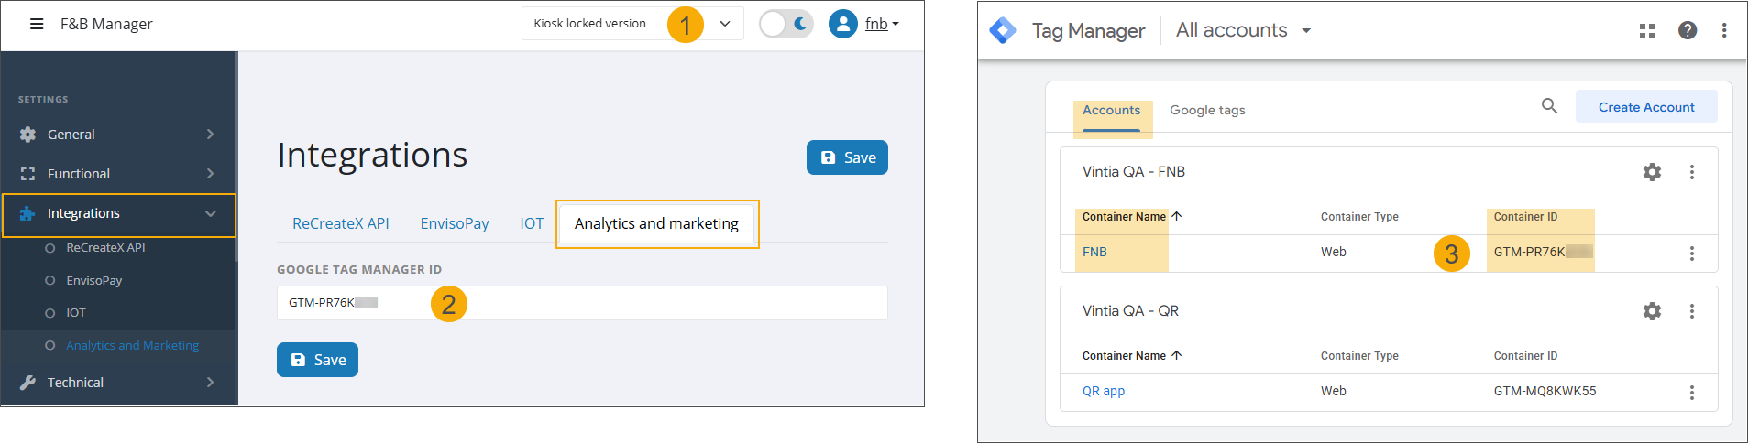Select the Google tags tab
The width and height of the screenshot is (1748, 443).
(1207, 111)
